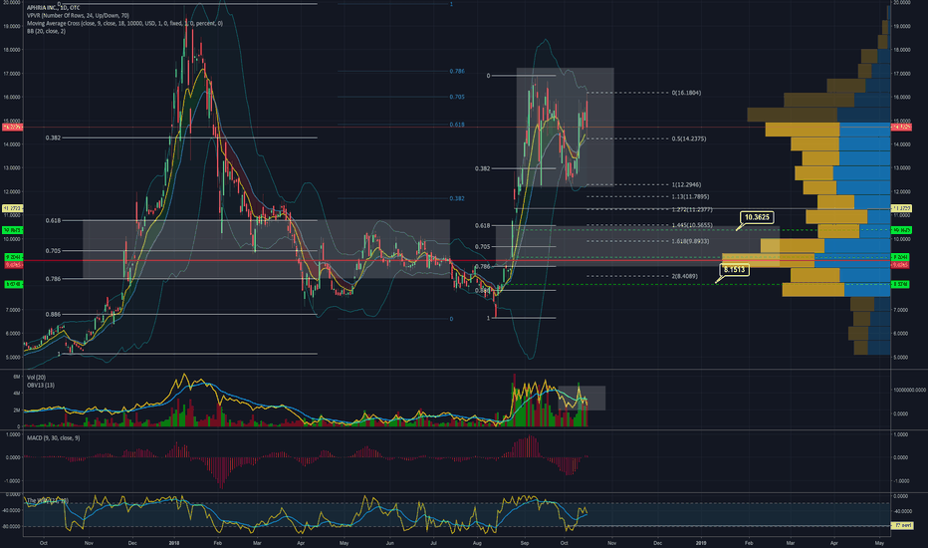Select the Jul label on the time axis
928x548 pixels.
434,543
